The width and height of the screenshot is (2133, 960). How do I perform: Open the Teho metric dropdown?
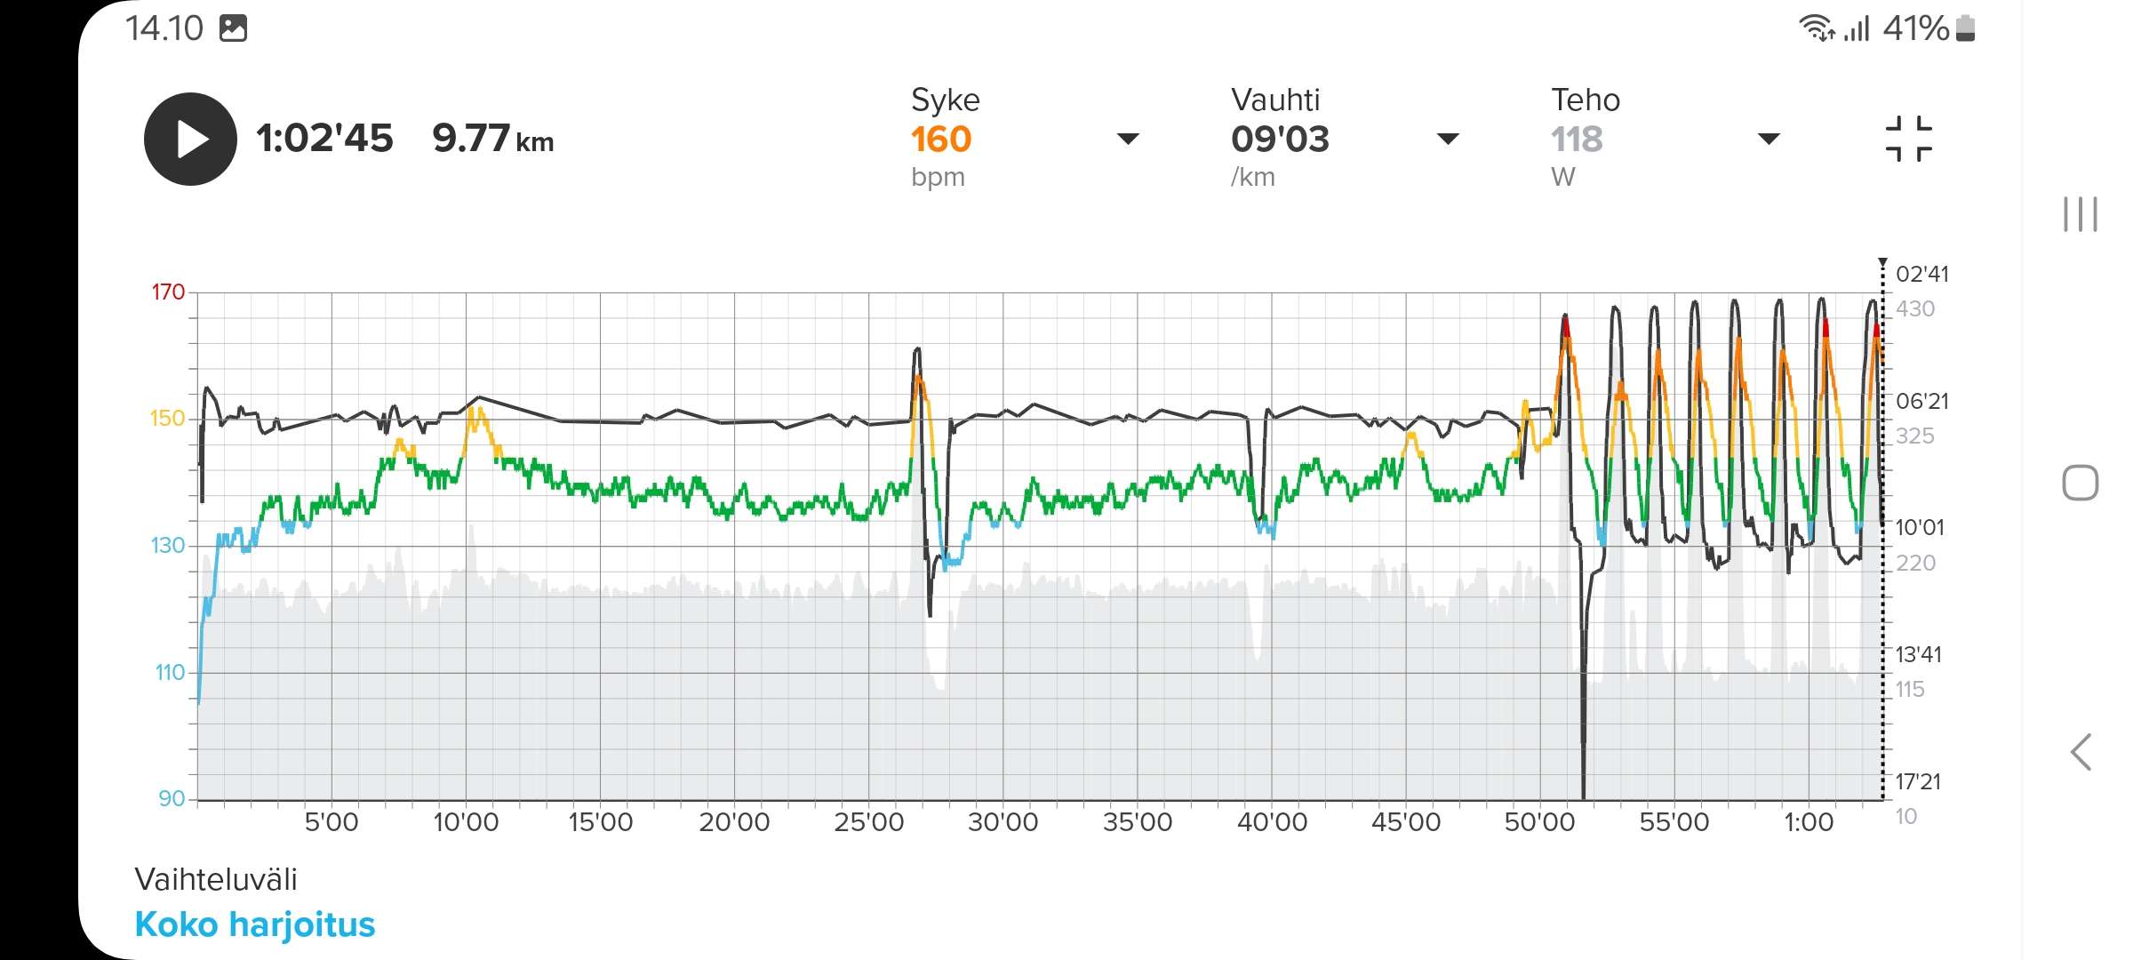1769,139
